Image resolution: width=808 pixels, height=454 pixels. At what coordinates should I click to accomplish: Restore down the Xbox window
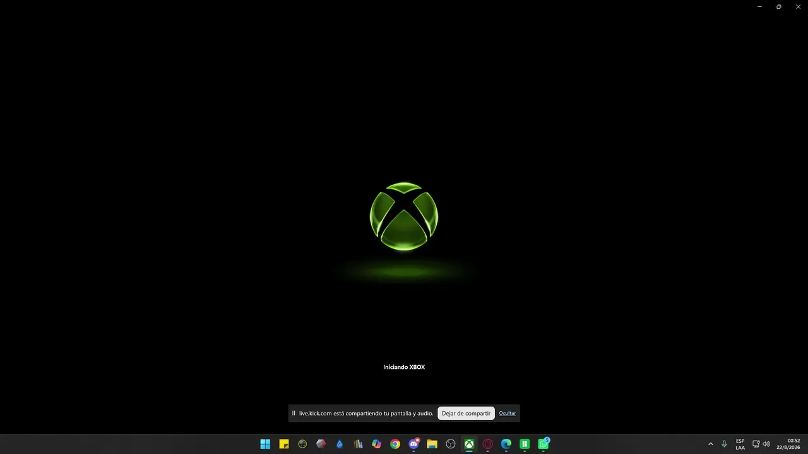point(779,6)
